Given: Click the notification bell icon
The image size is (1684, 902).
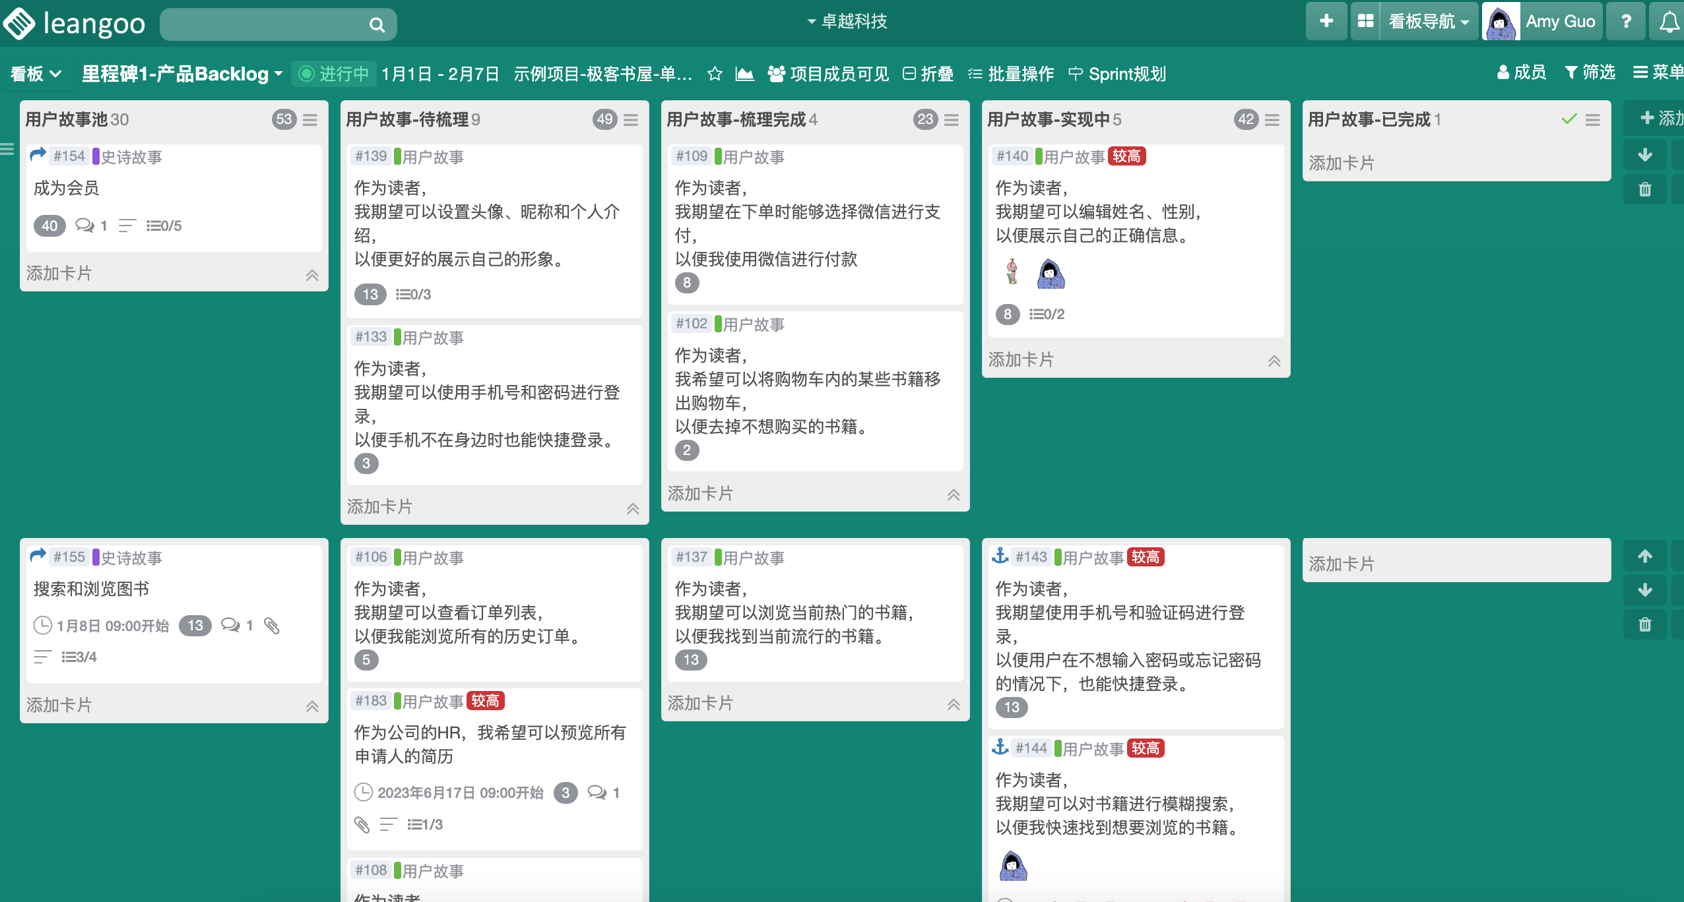Looking at the screenshot, I should coord(1669,22).
